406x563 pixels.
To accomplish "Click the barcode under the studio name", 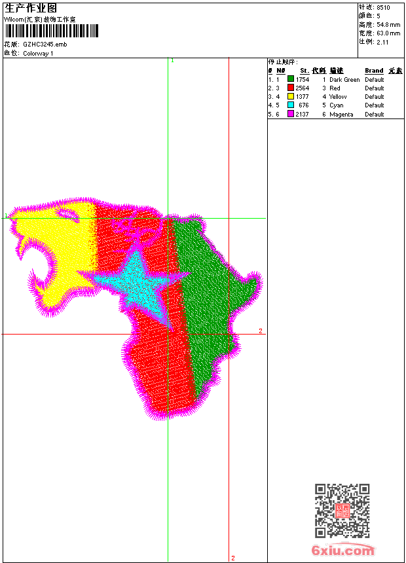I will (51, 31).
